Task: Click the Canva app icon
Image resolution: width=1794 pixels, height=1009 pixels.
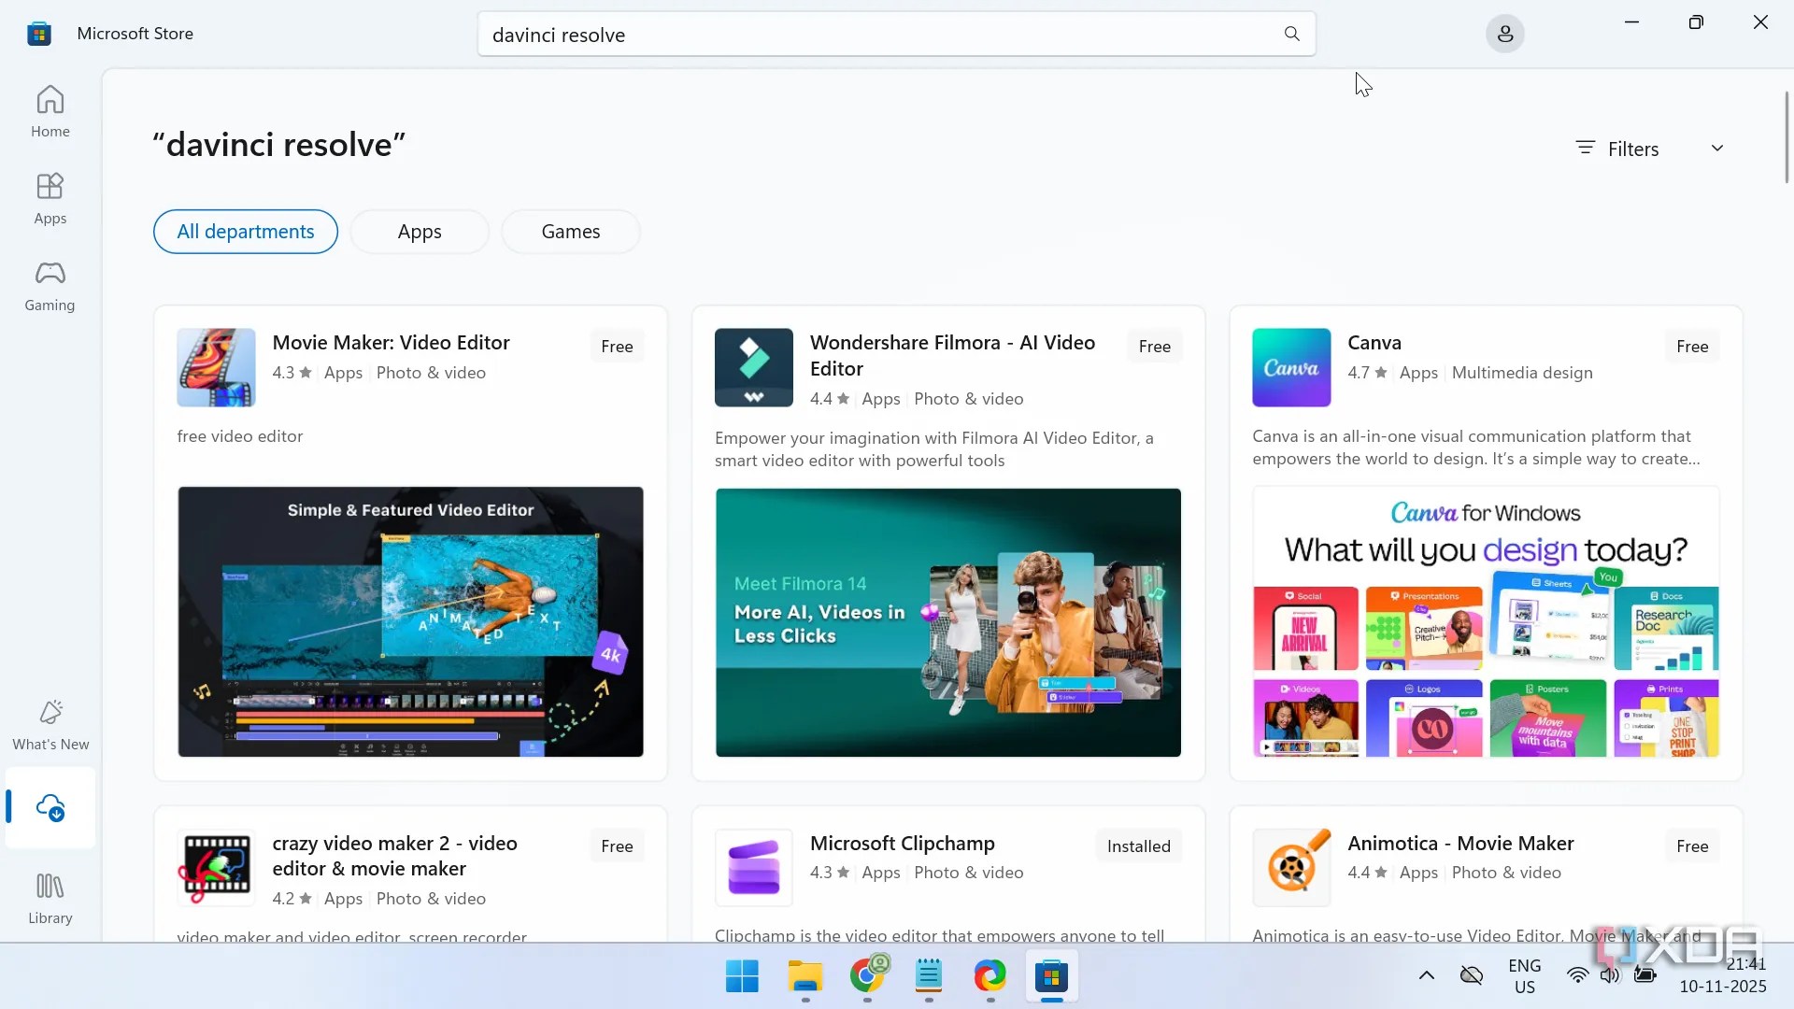Action: click(1290, 367)
